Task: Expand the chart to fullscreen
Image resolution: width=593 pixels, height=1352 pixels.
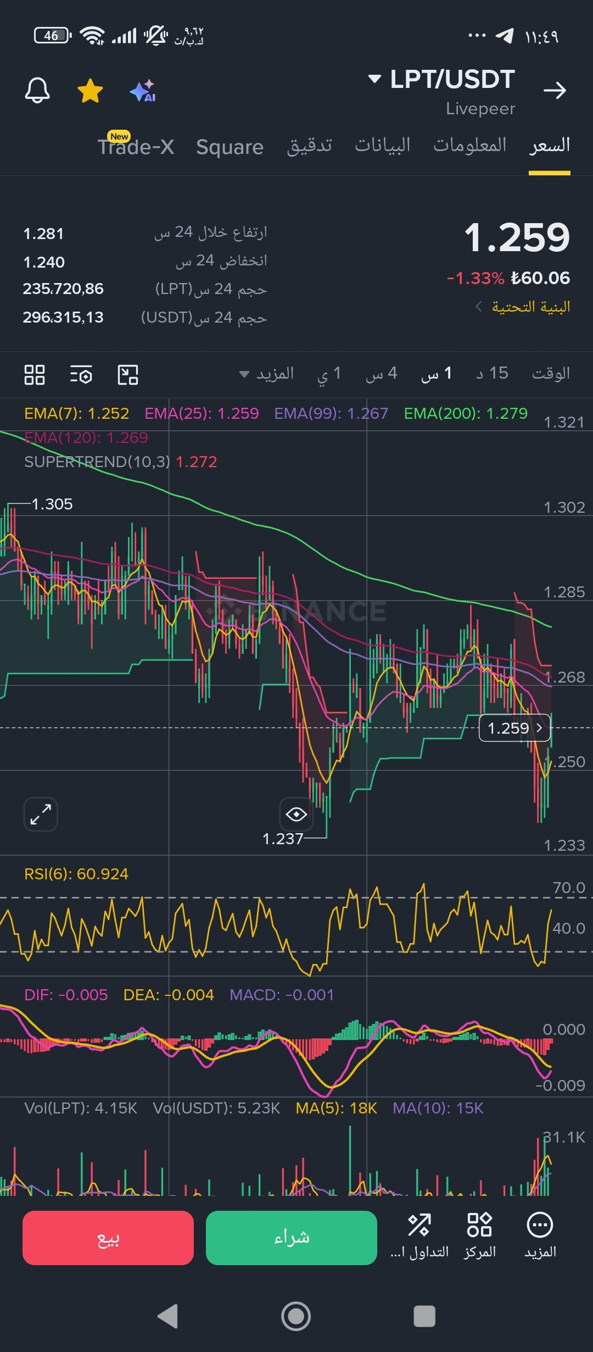Action: 41,814
